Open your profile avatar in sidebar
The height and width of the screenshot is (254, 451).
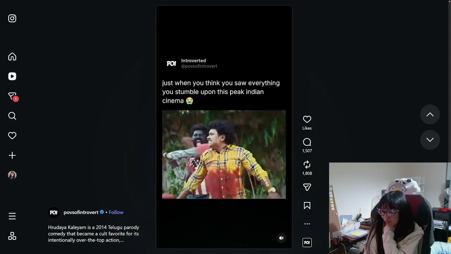tap(12, 175)
